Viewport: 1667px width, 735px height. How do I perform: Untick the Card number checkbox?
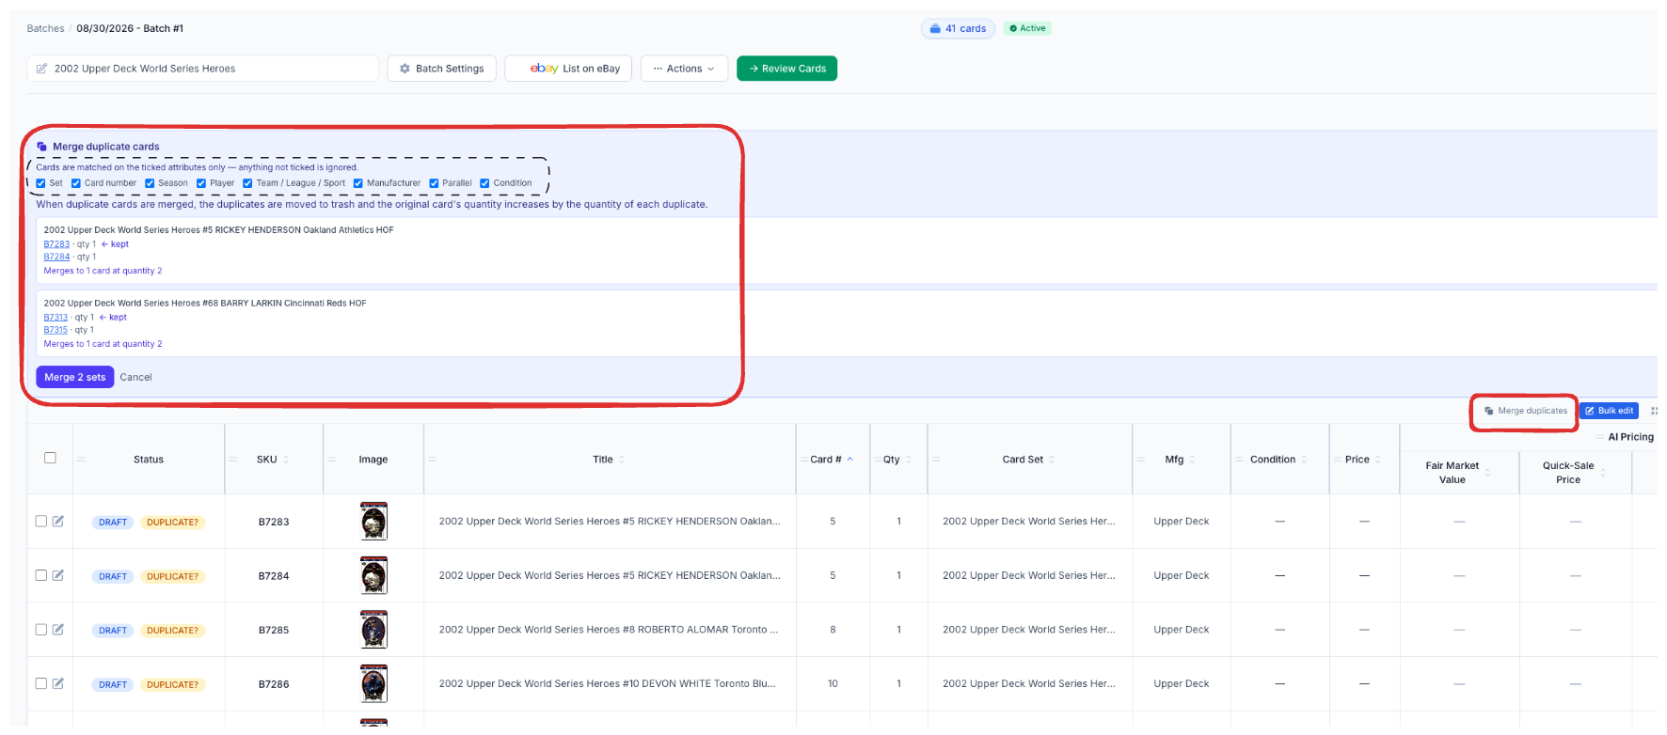click(x=76, y=183)
